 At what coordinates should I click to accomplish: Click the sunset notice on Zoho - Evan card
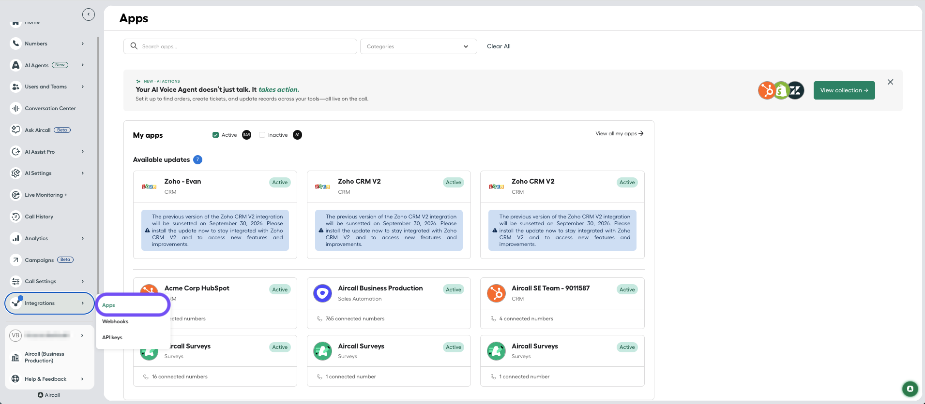215,230
